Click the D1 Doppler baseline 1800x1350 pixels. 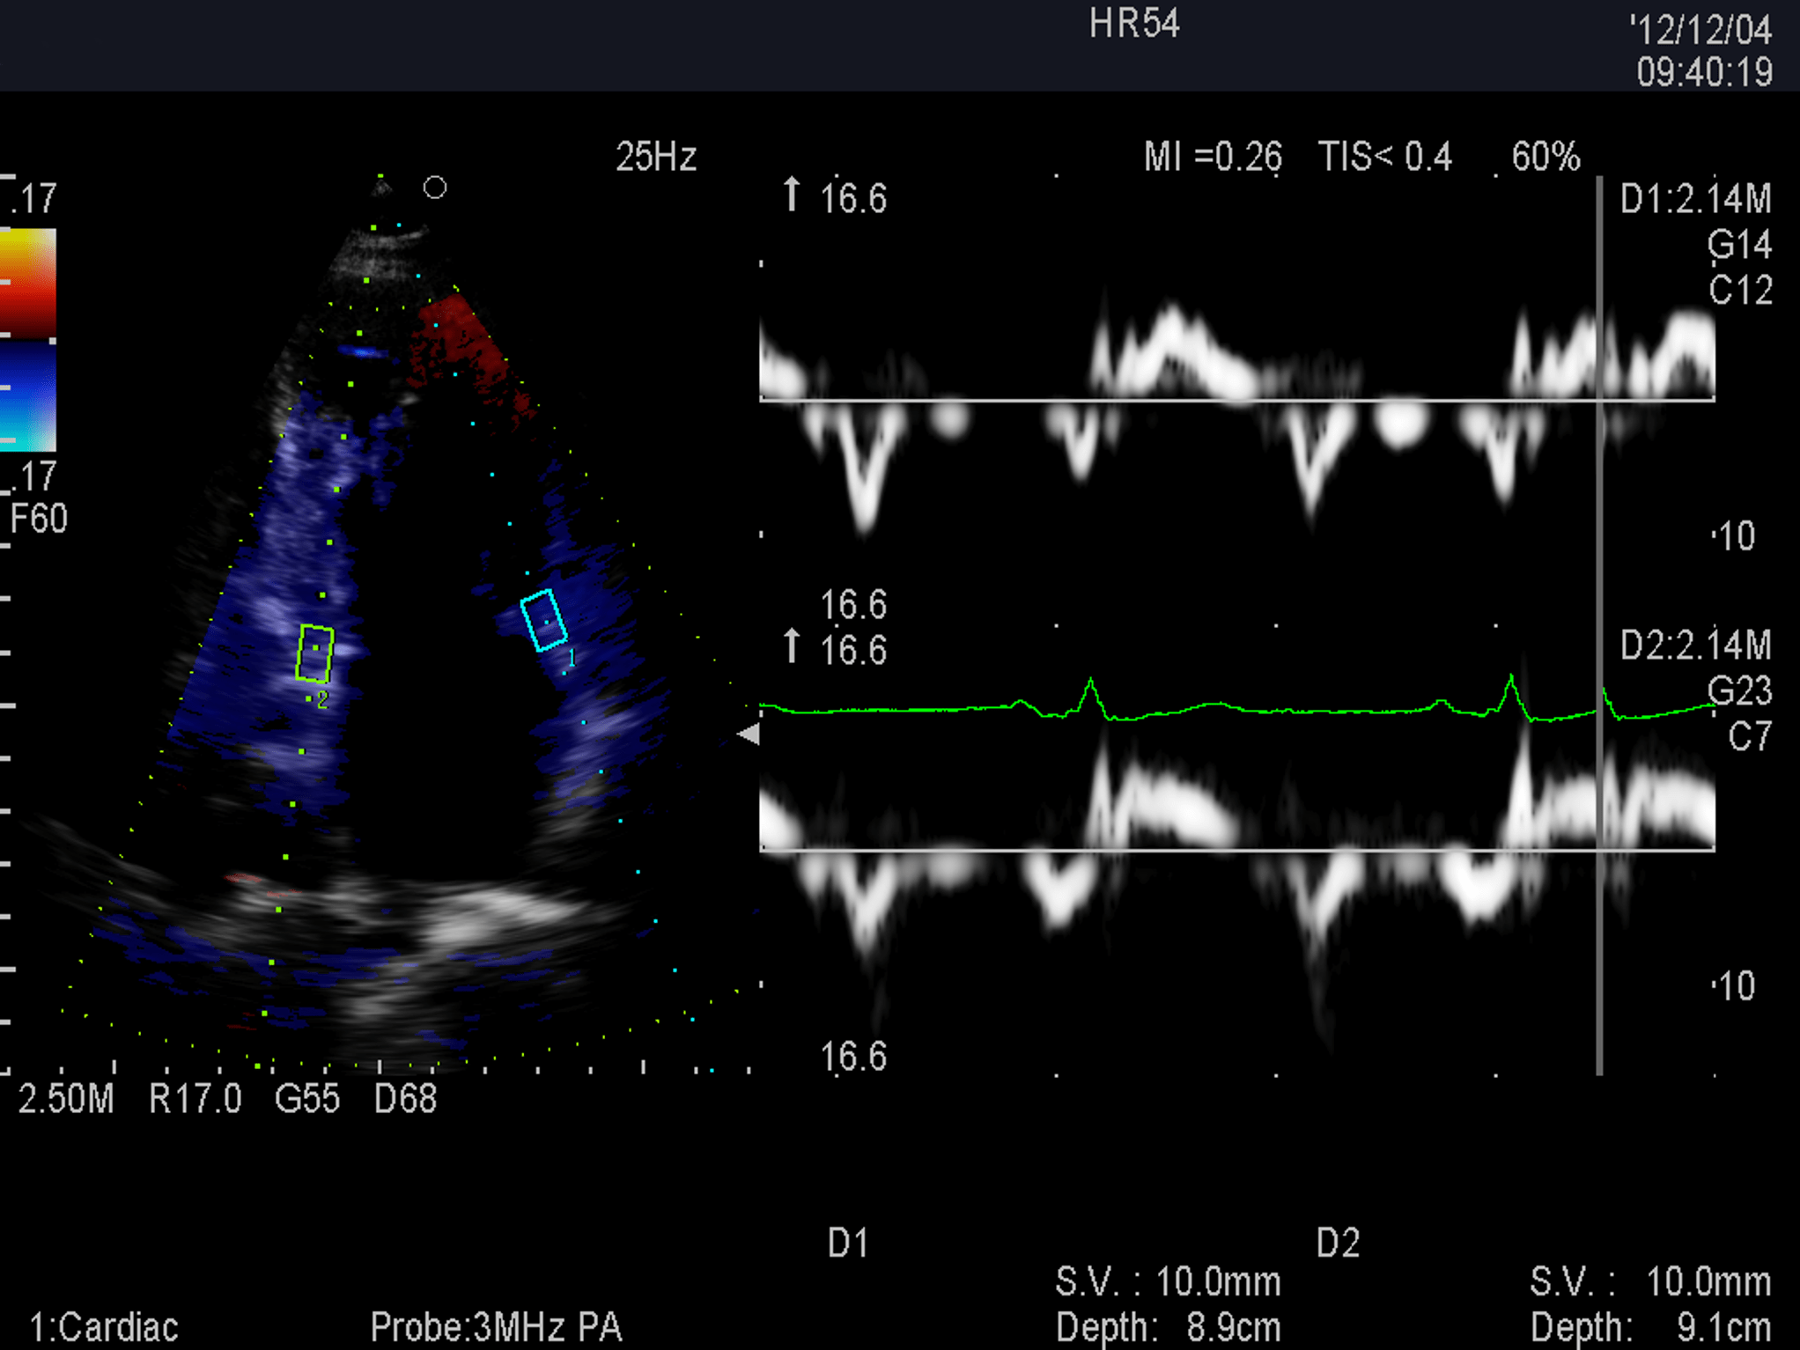(1237, 401)
